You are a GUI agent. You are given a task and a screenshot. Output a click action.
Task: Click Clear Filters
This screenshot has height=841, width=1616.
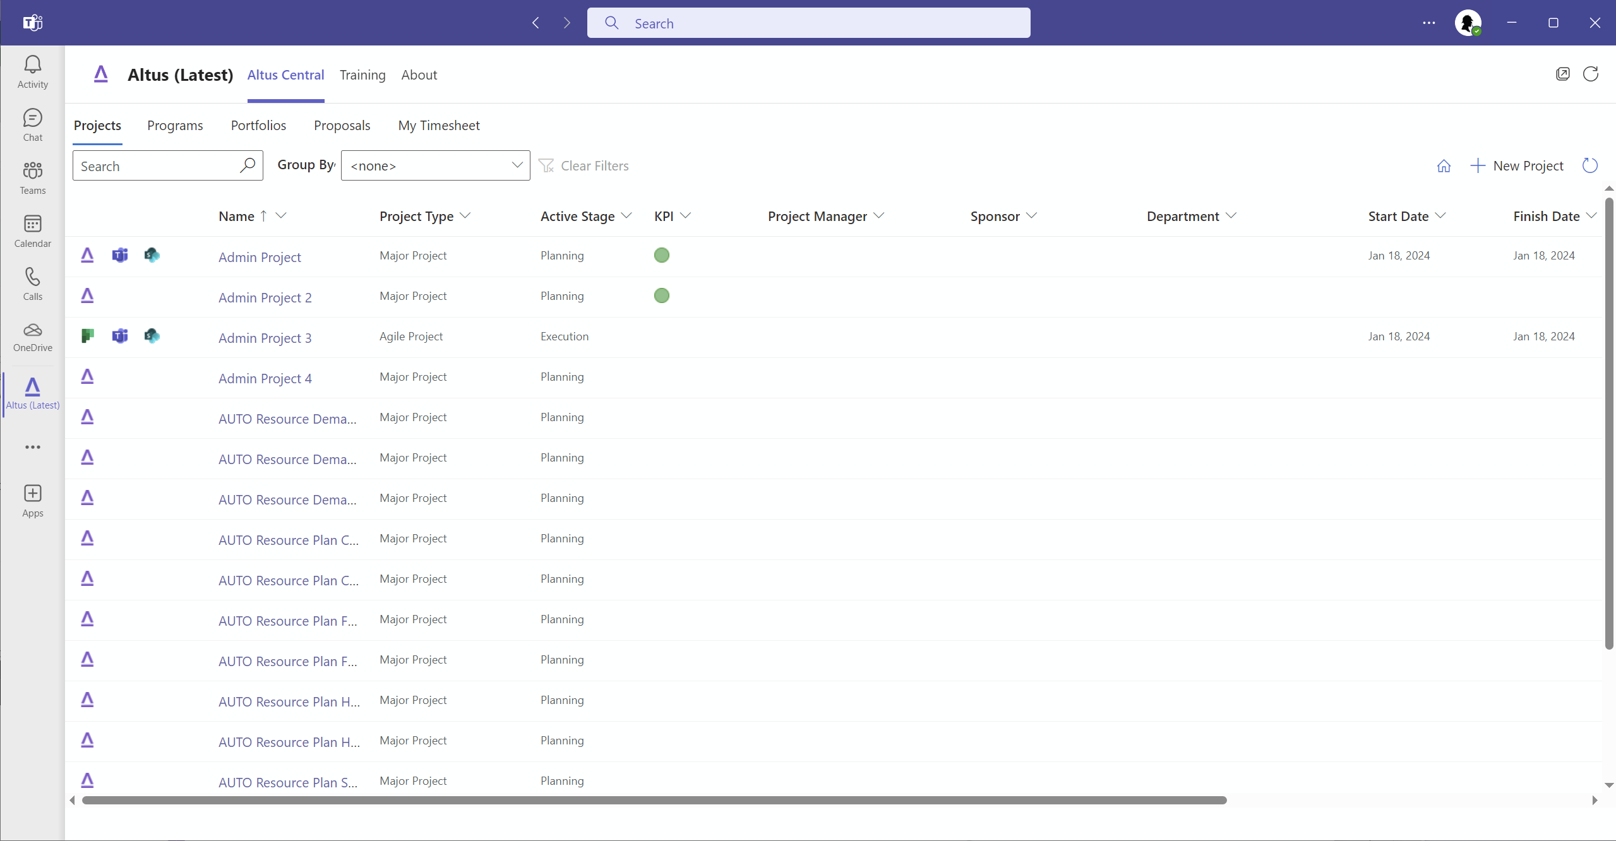584,166
